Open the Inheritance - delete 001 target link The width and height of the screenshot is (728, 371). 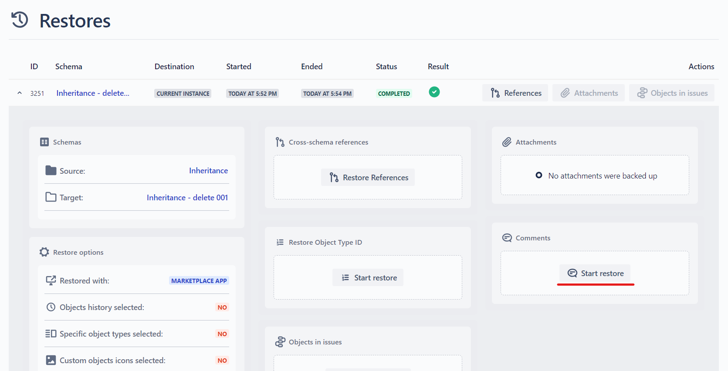[187, 198]
